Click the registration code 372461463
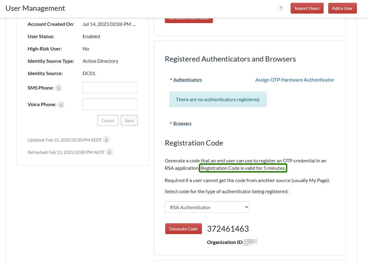This screenshot has height=263, width=368. pyautogui.click(x=228, y=229)
